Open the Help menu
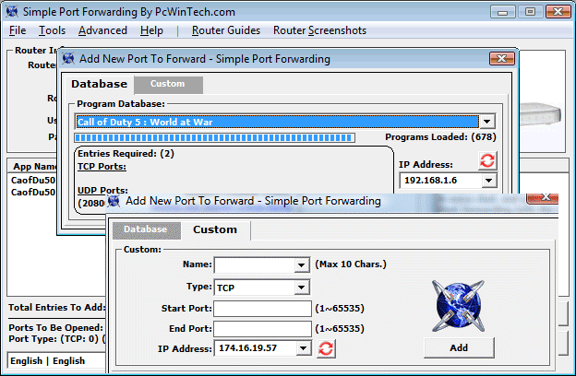This screenshot has height=376, width=576. tap(151, 30)
